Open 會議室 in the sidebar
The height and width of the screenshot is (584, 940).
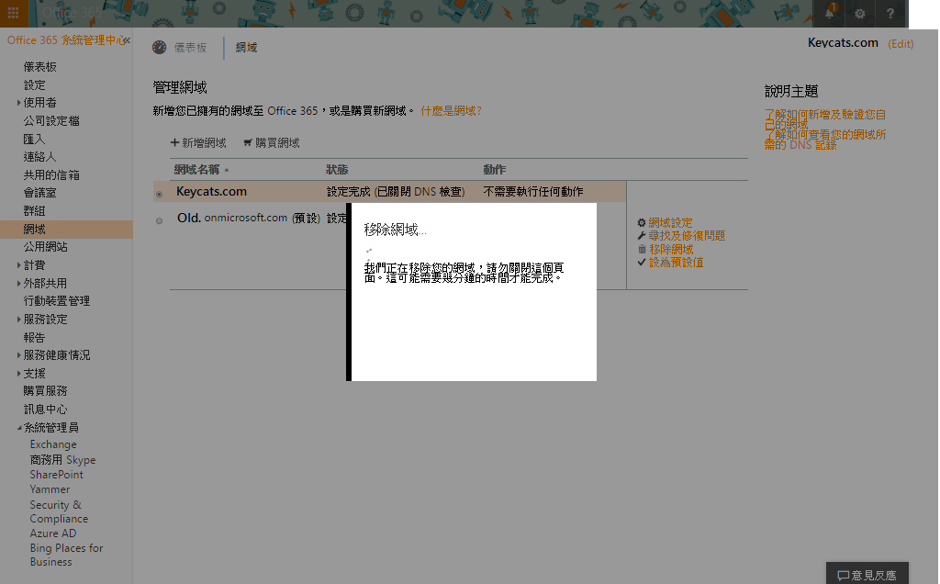[x=40, y=193]
